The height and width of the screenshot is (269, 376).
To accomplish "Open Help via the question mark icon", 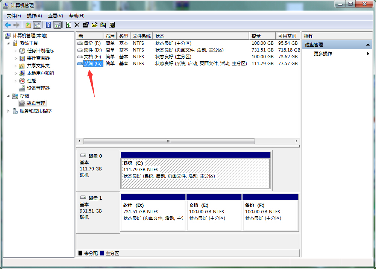I will coord(48,25).
